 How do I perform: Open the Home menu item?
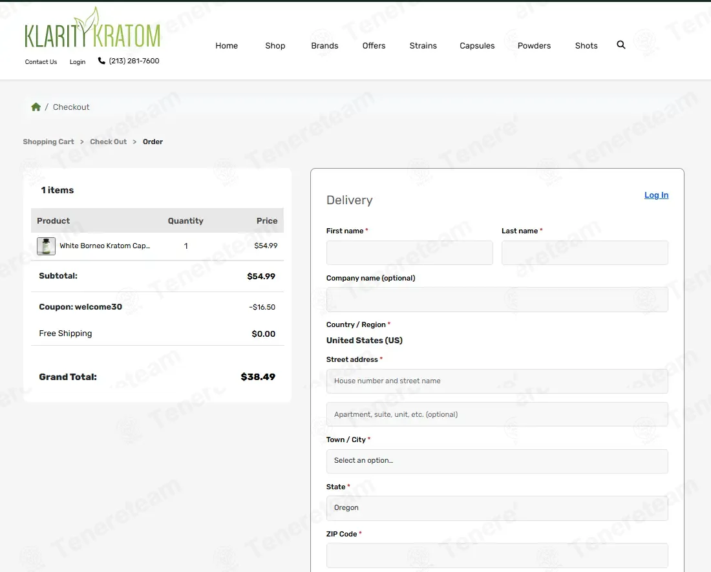point(227,46)
